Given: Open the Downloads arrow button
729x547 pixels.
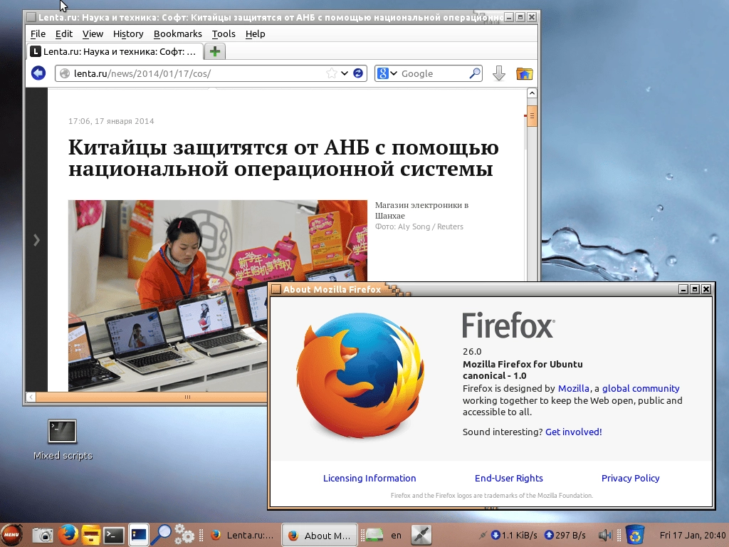Looking at the screenshot, I should [x=499, y=73].
